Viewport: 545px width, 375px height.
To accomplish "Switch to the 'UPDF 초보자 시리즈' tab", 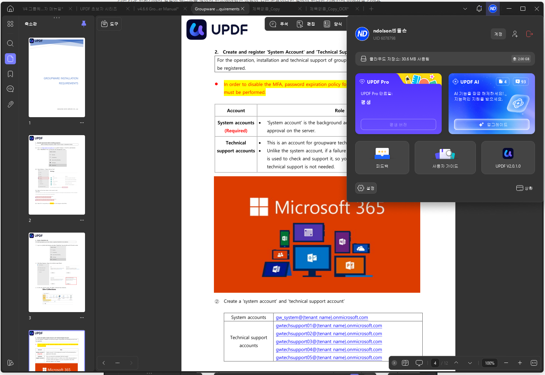I will pos(98,9).
